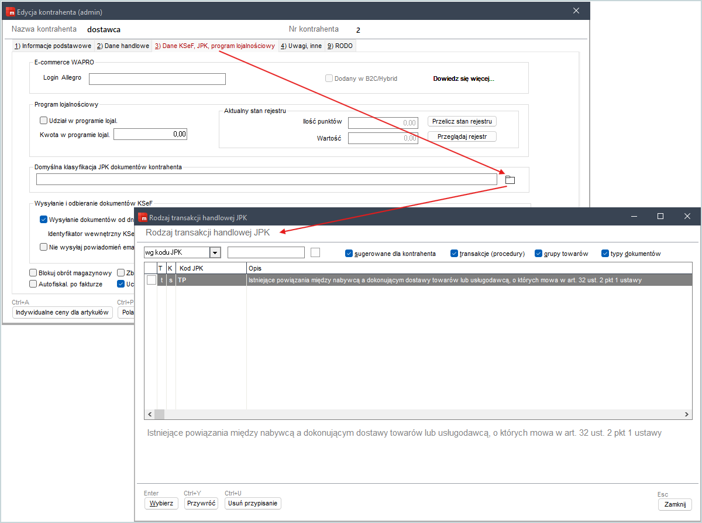Click 'Przelicz stan rejestru' button
702x523 pixels.
pos(462,121)
